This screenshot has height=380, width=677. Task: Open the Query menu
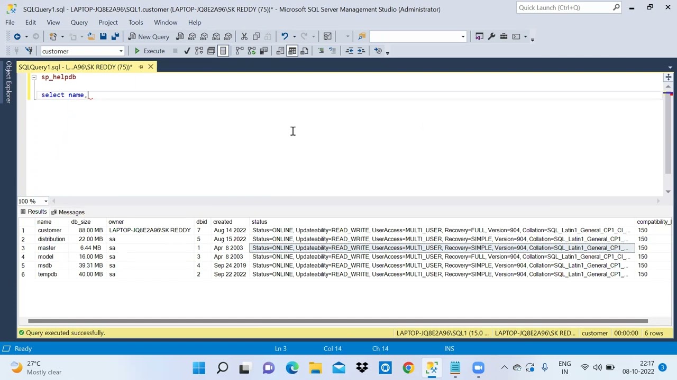[x=79, y=22]
